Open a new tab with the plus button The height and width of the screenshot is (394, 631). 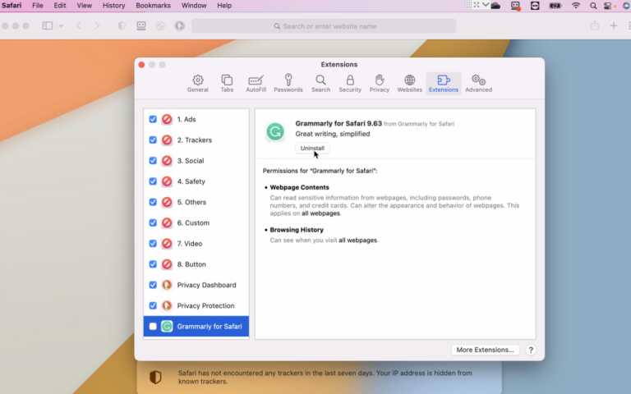(x=614, y=25)
